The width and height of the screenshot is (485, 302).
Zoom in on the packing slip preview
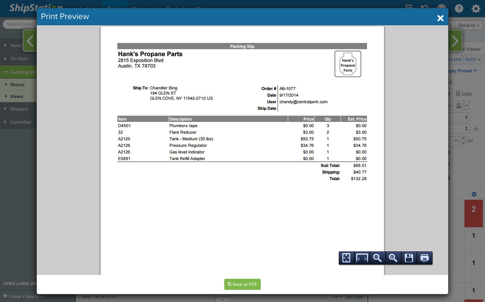click(x=393, y=258)
